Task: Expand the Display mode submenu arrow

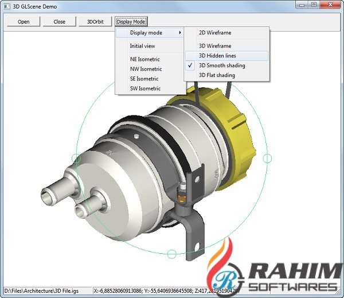Action: (x=180, y=33)
